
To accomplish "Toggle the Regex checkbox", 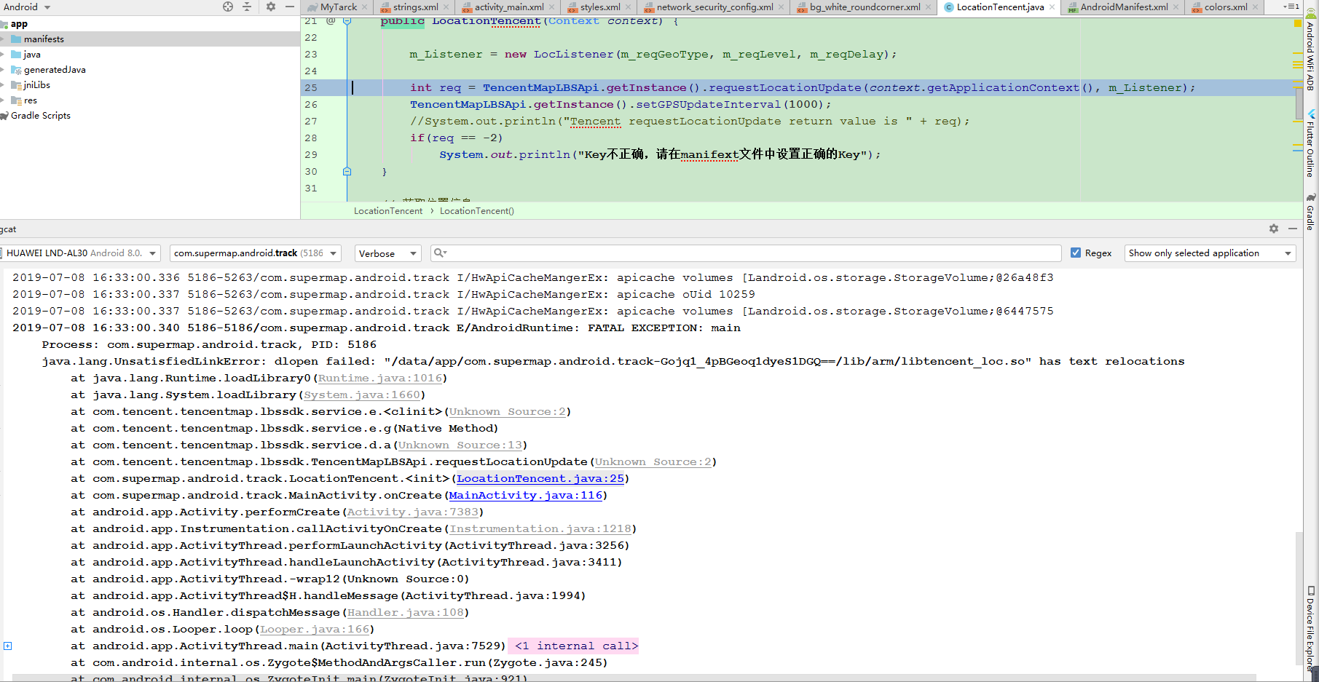I will click(x=1076, y=253).
